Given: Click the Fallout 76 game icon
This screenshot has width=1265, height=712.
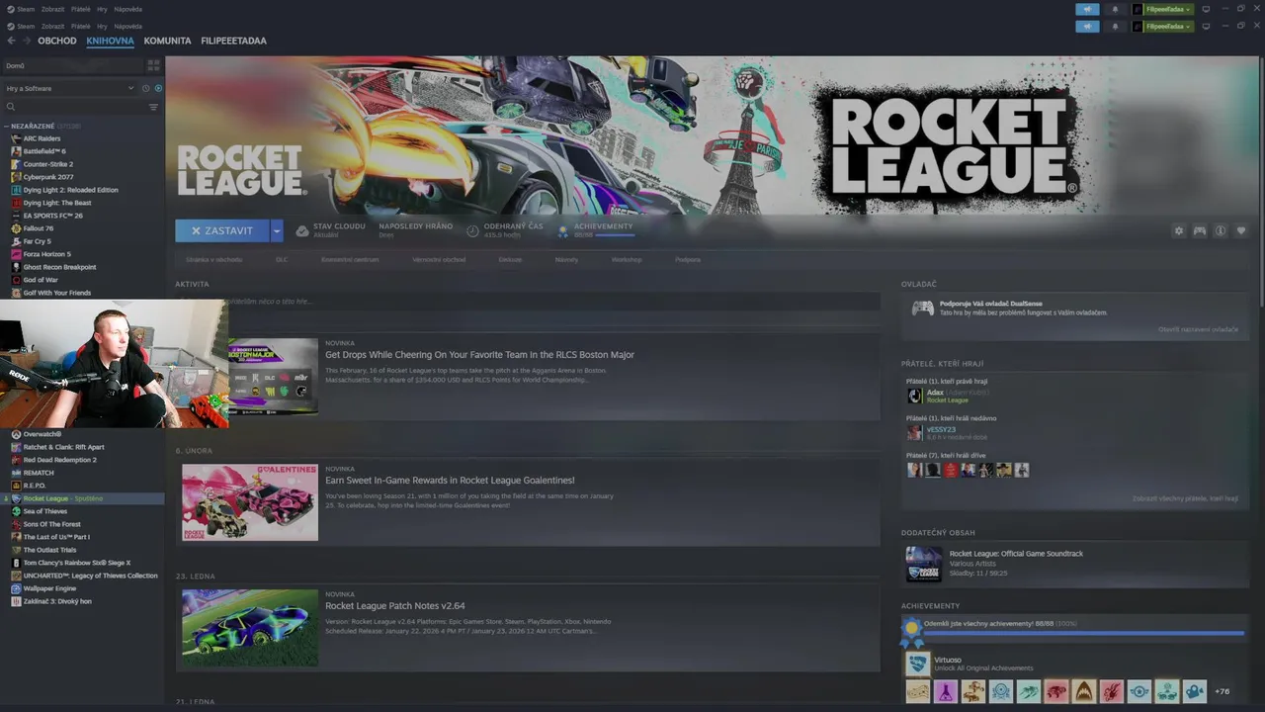Looking at the screenshot, I should (16, 228).
